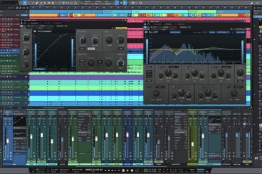Select the Eraser tool in the top toolbar
The image size is (262, 174).
coord(37,3)
